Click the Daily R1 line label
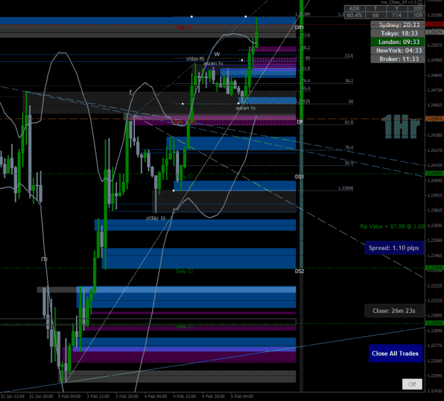 pos(184,28)
